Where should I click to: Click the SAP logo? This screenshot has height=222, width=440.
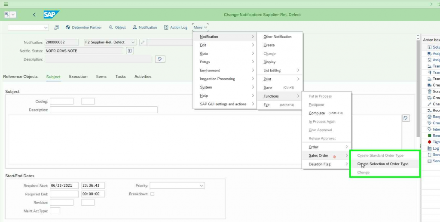pyautogui.click(x=52, y=14)
